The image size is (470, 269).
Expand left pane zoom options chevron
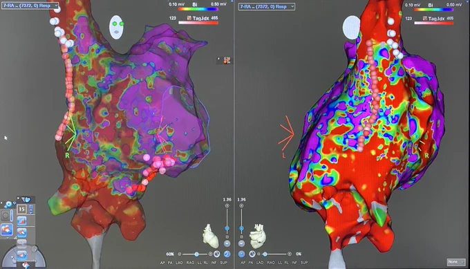[227, 243]
